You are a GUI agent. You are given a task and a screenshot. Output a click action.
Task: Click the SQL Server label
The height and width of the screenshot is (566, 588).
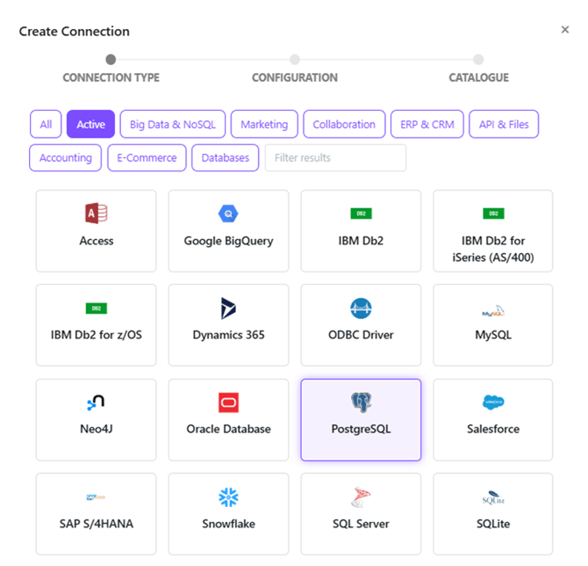tap(361, 524)
